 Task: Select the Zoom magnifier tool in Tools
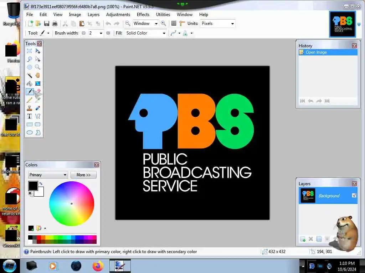coord(38,67)
